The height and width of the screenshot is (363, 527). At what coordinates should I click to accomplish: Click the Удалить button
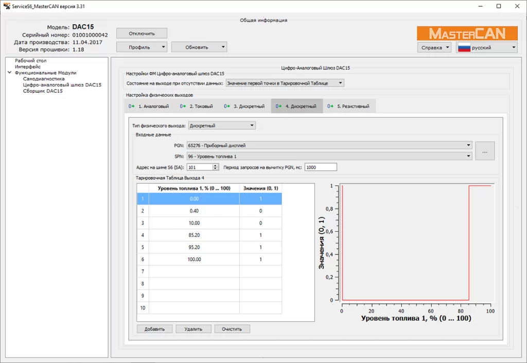click(193, 329)
